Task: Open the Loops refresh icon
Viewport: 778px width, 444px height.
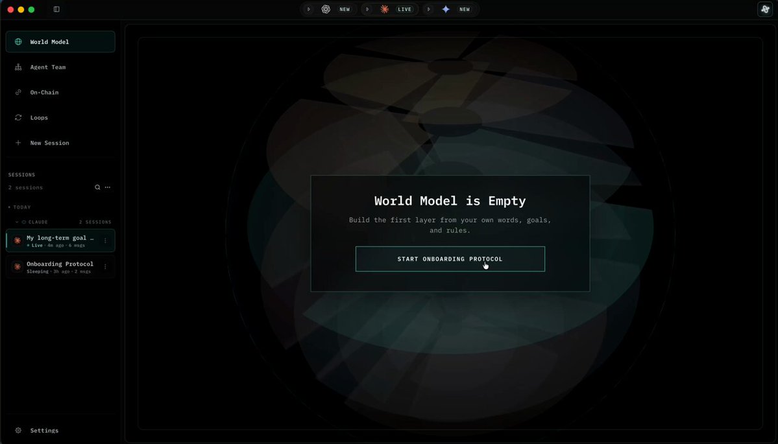Action: [x=18, y=117]
